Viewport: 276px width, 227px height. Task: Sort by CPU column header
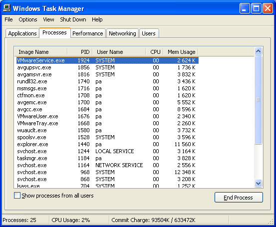click(x=155, y=52)
